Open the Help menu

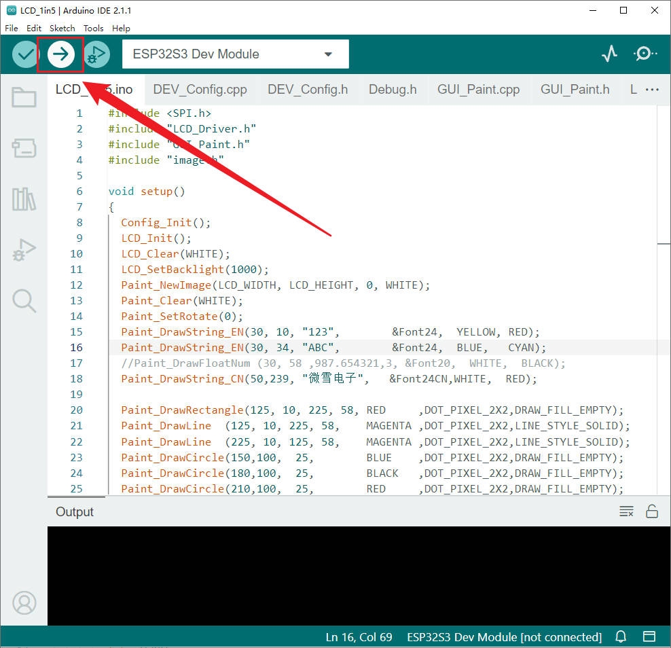pos(121,29)
